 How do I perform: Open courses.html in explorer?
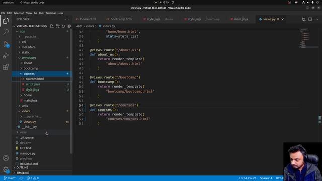[x=35, y=79]
